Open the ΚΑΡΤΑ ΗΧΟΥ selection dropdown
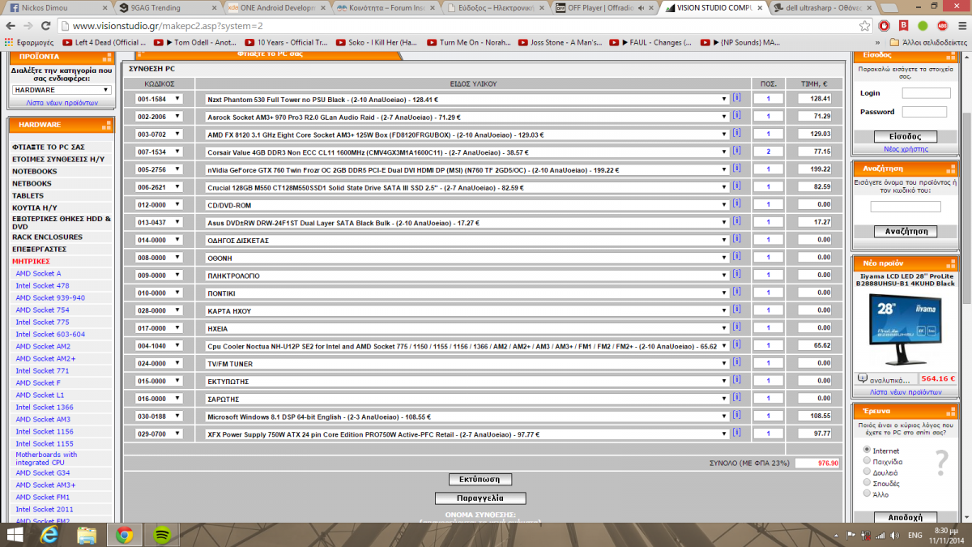Screen dimensions: 972x547 (x=467, y=310)
